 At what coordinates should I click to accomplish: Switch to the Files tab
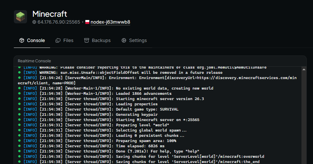[65, 40]
